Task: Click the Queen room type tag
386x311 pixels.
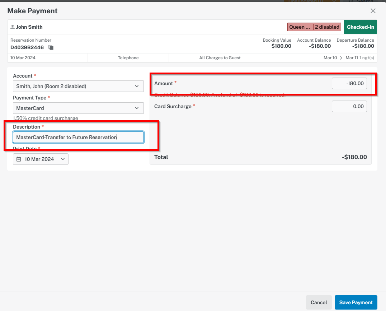Action: pyautogui.click(x=300, y=27)
